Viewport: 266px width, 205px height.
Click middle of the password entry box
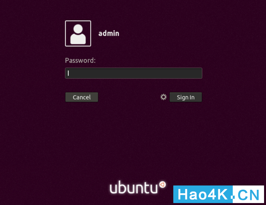pyautogui.click(x=134, y=73)
